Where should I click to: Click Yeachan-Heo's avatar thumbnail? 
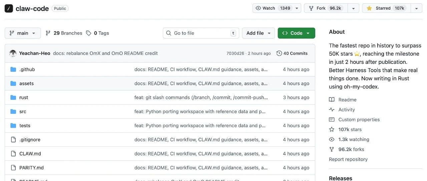13,53
